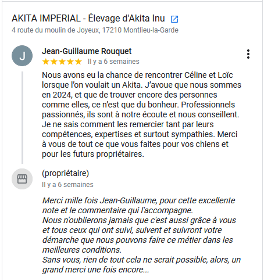The image size is (264, 280).
Task: Open the three-dot review options menu
Action: coord(248,54)
